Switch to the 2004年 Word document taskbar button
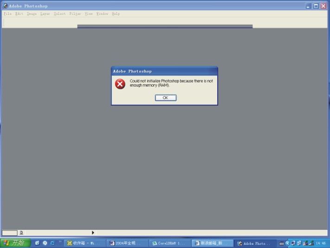330x248 pixels. 126,243
